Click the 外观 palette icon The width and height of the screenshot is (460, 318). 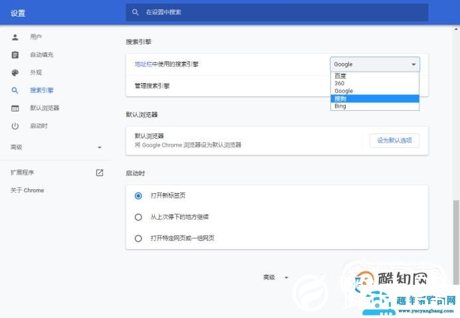pyautogui.click(x=15, y=72)
